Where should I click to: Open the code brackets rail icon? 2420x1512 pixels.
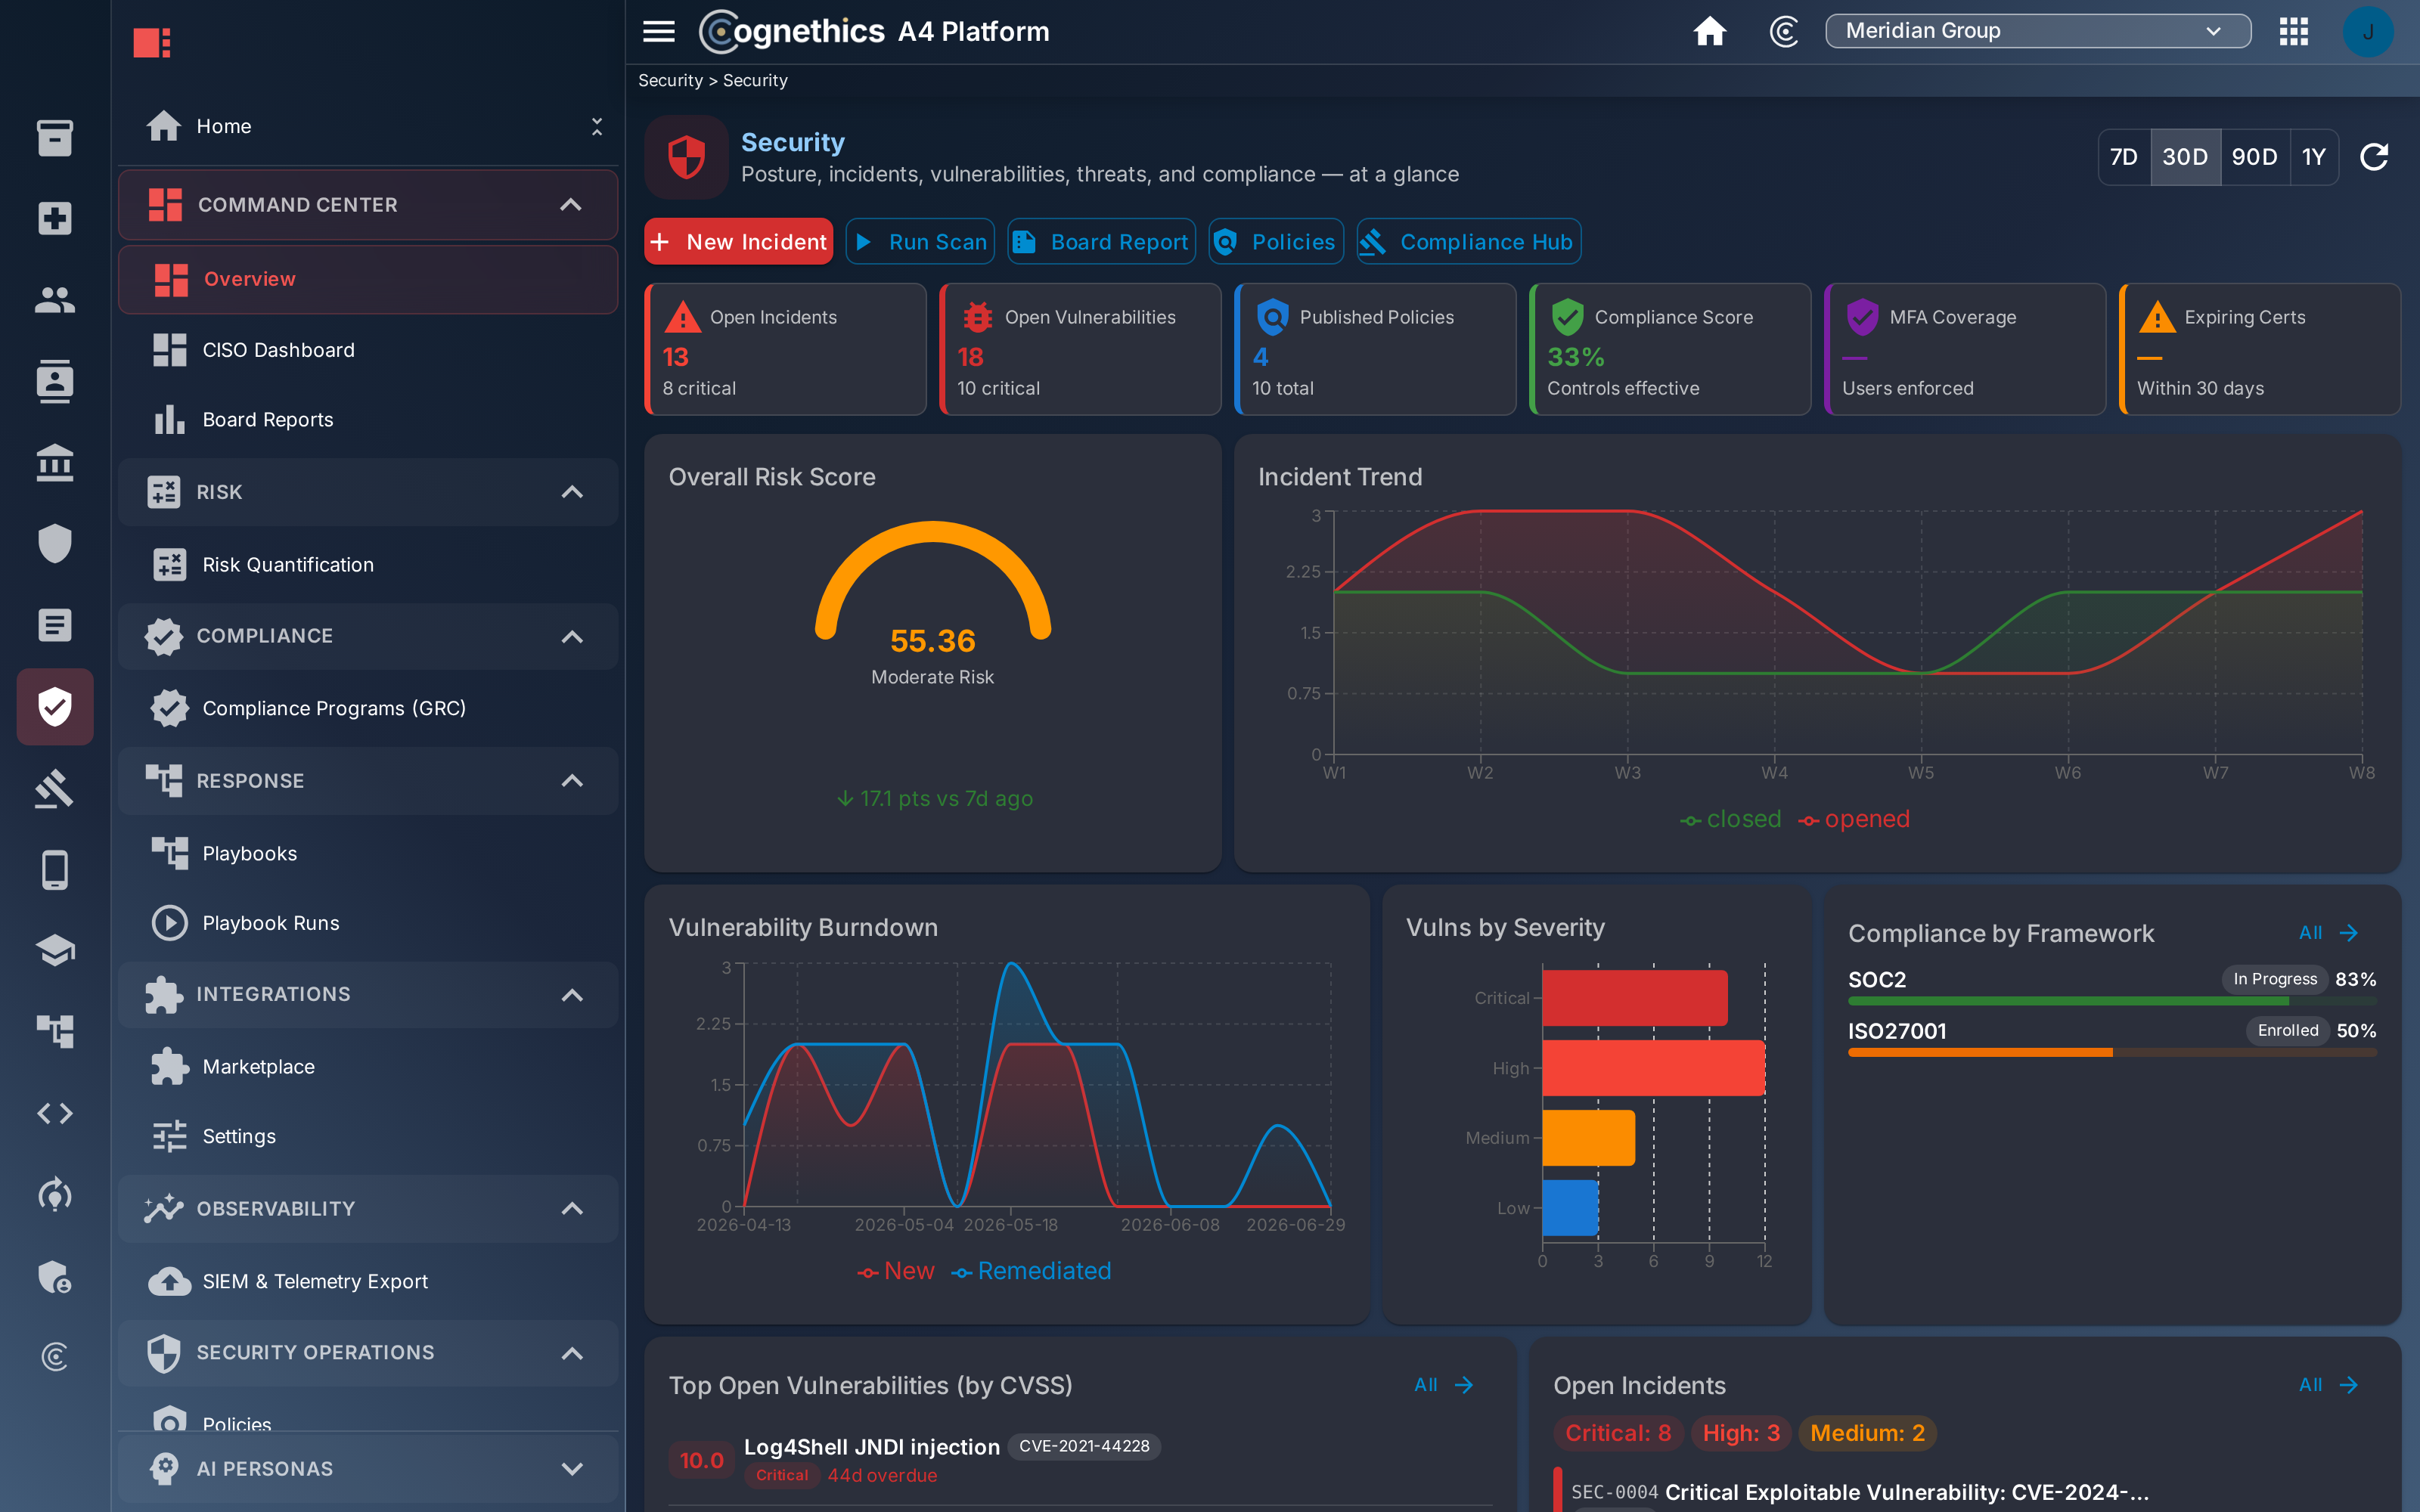(55, 1113)
